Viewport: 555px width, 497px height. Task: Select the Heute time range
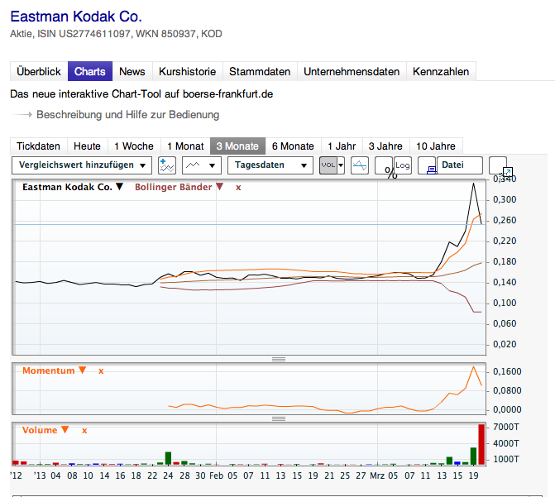pos(87,146)
